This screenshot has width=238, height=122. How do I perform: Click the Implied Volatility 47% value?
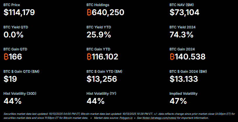click(178, 101)
